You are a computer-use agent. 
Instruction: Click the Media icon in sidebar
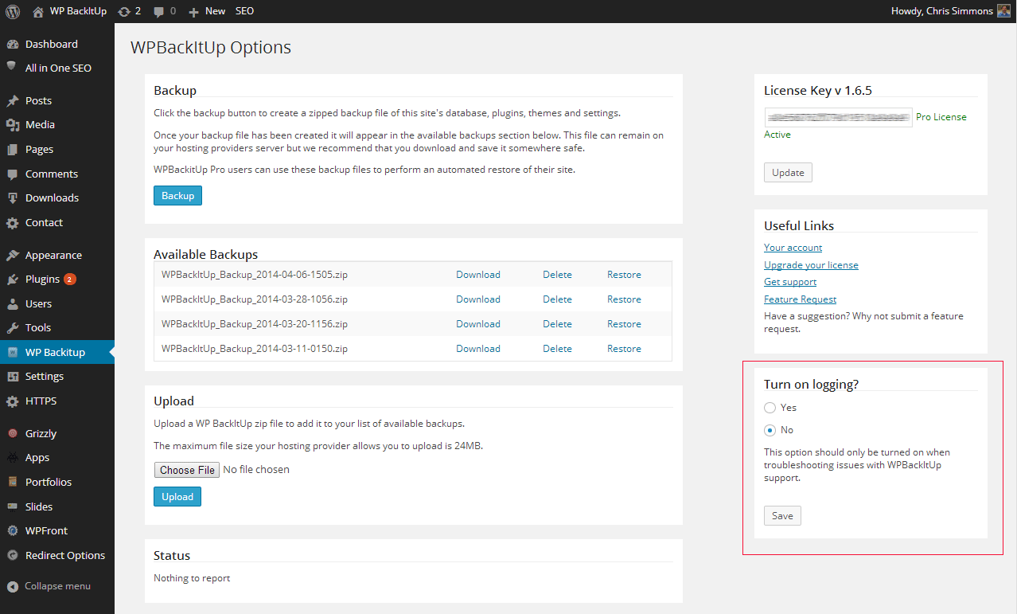(x=12, y=124)
